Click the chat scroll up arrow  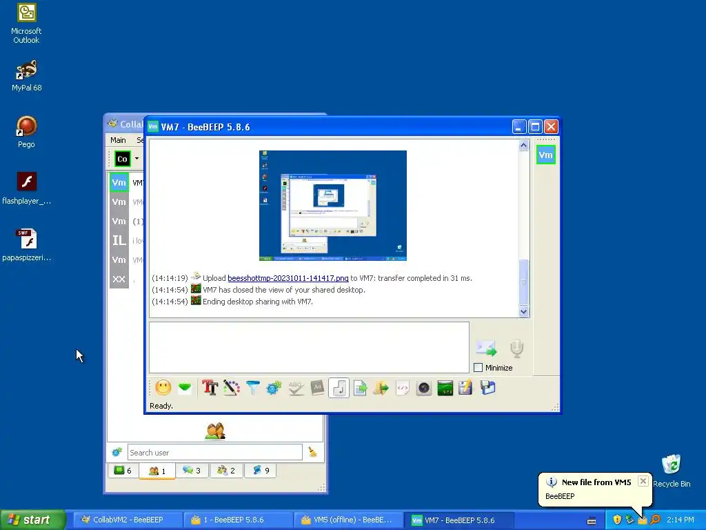click(523, 146)
